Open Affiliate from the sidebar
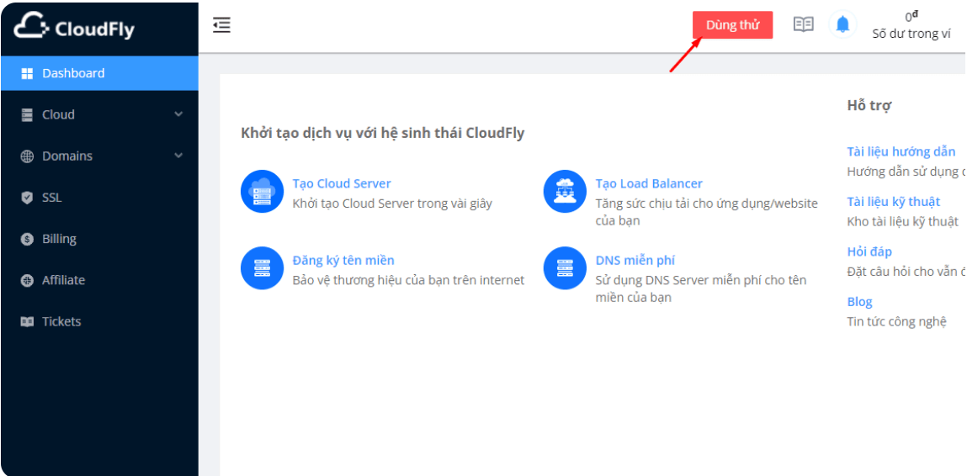The image size is (967, 476). (x=63, y=280)
